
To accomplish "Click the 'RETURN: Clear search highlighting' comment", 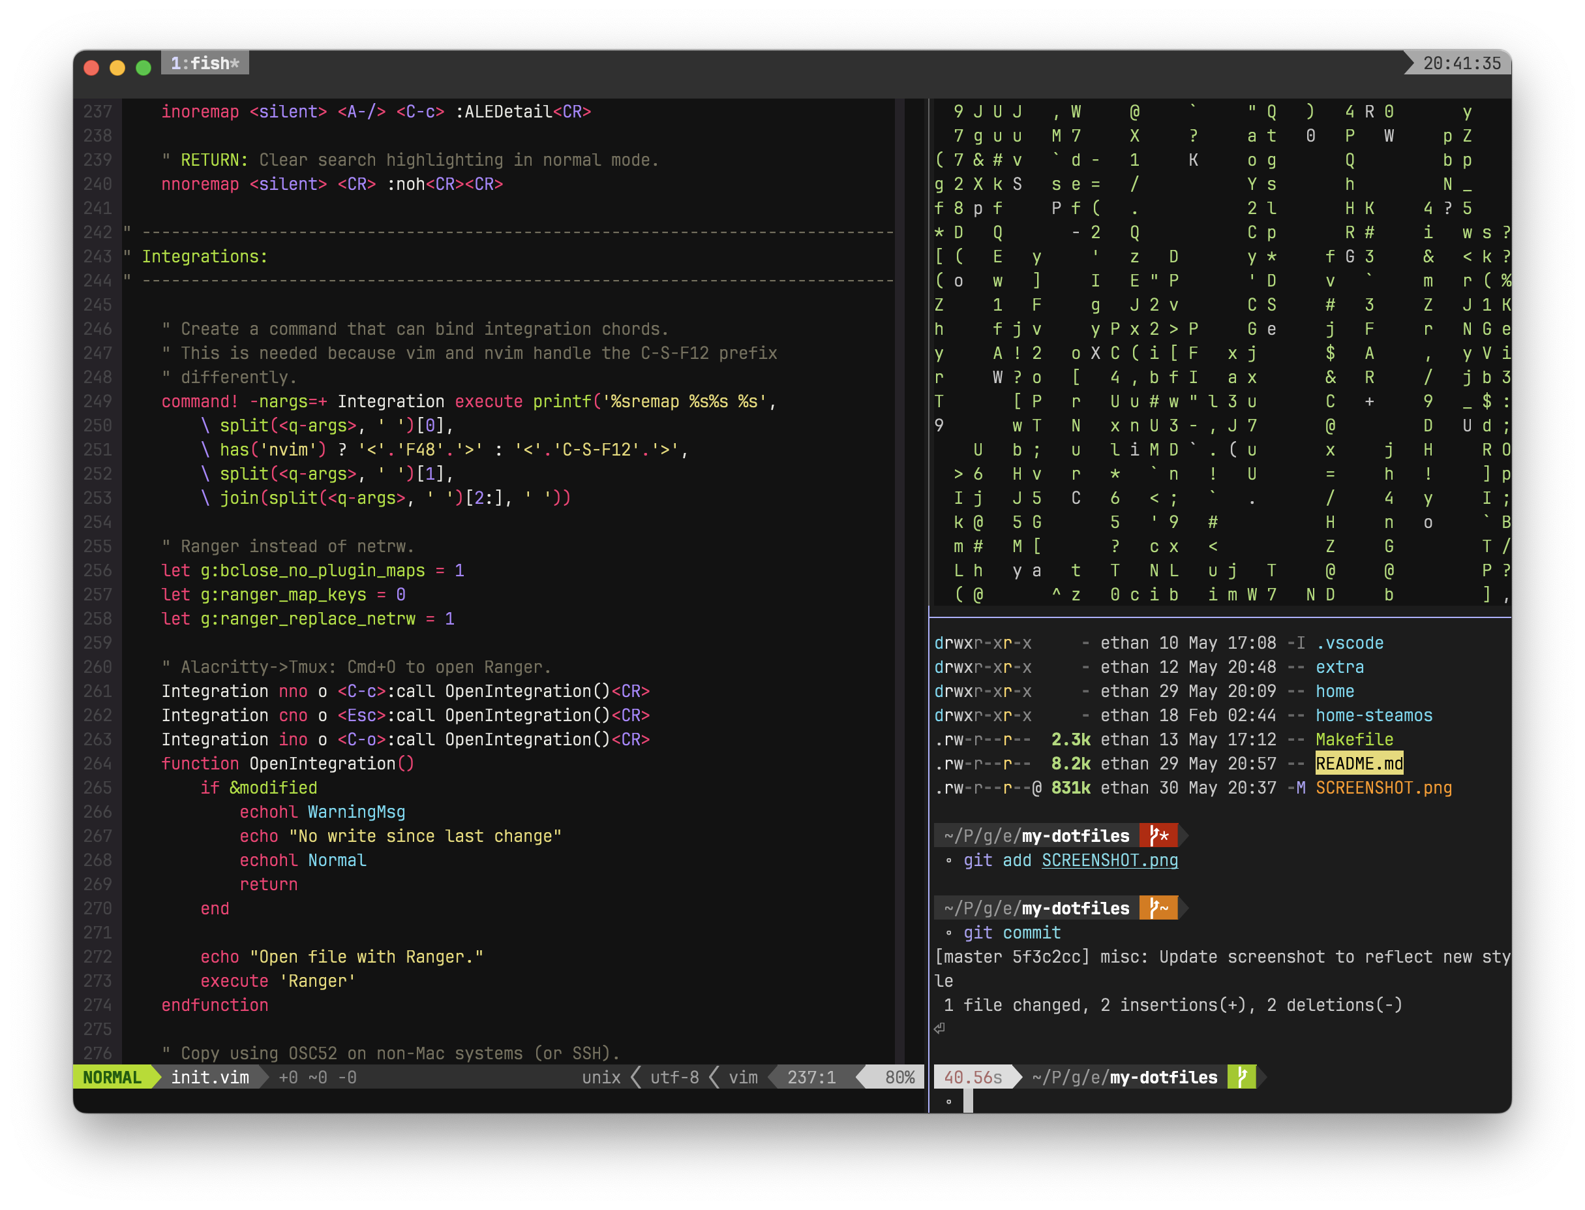I will (x=410, y=160).
